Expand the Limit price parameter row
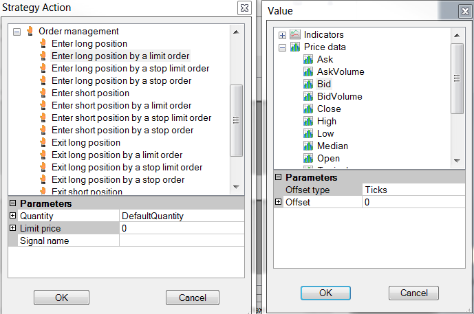 12,228
